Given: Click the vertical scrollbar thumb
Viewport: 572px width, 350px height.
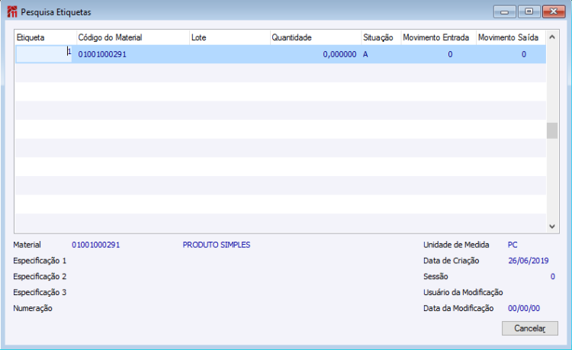Looking at the screenshot, I should 552,130.
